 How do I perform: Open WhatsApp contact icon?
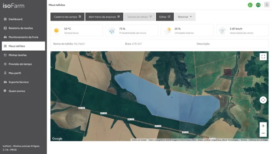pyautogui.click(x=250, y=5)
